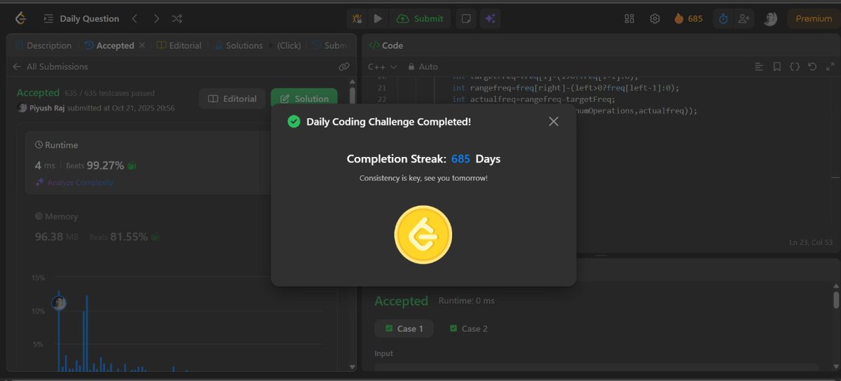Click the format code lines icon
Image resolution: width=841 pixels, height=381 pixels.
(759, 67)
